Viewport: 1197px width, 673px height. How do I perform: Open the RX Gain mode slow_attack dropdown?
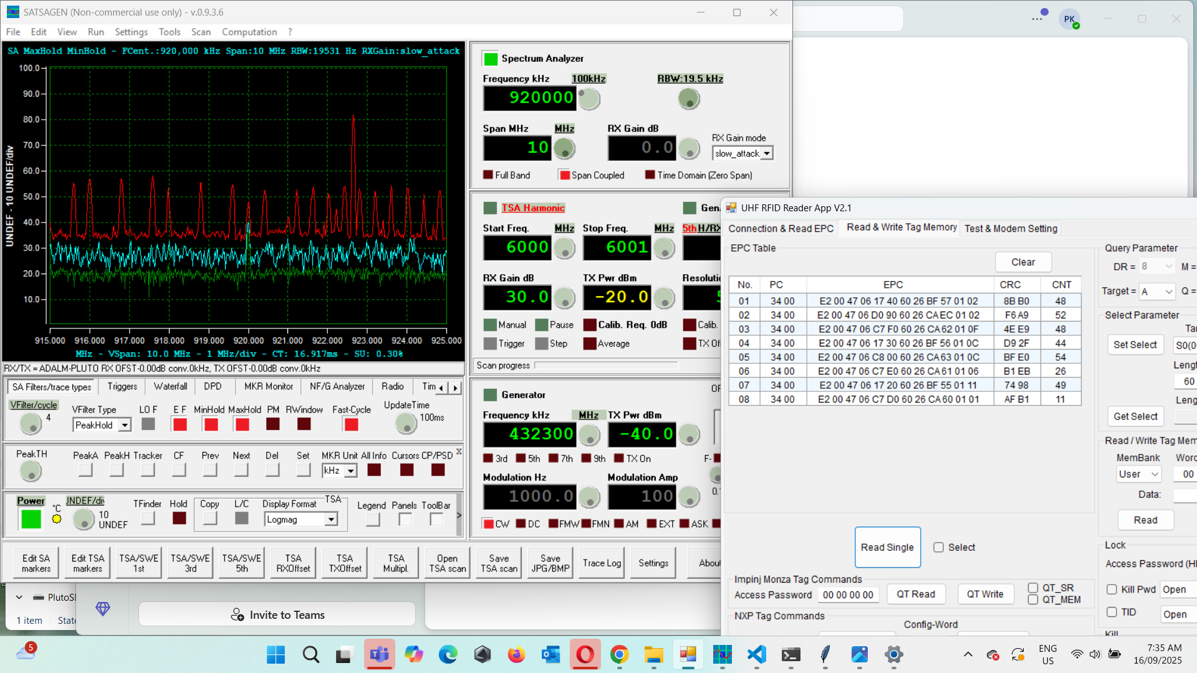pyautogui.click(x=767, y=153)
